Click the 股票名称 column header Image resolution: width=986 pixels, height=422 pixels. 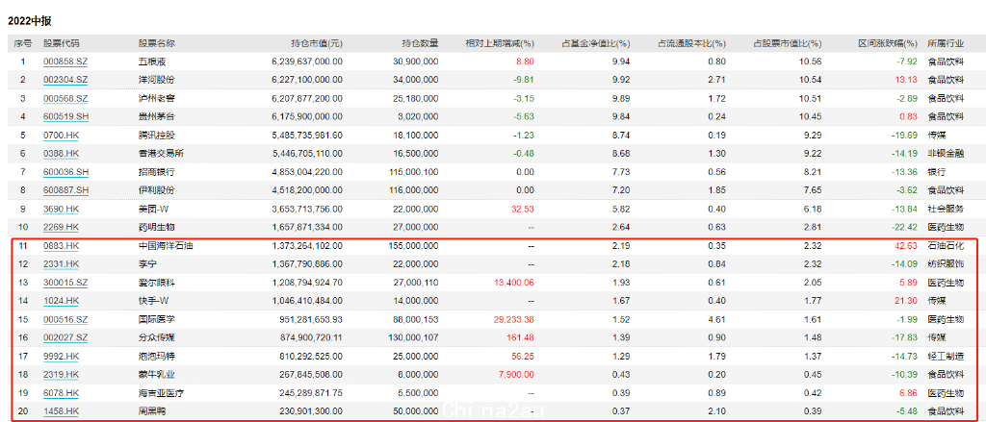(x=157, y=43)
